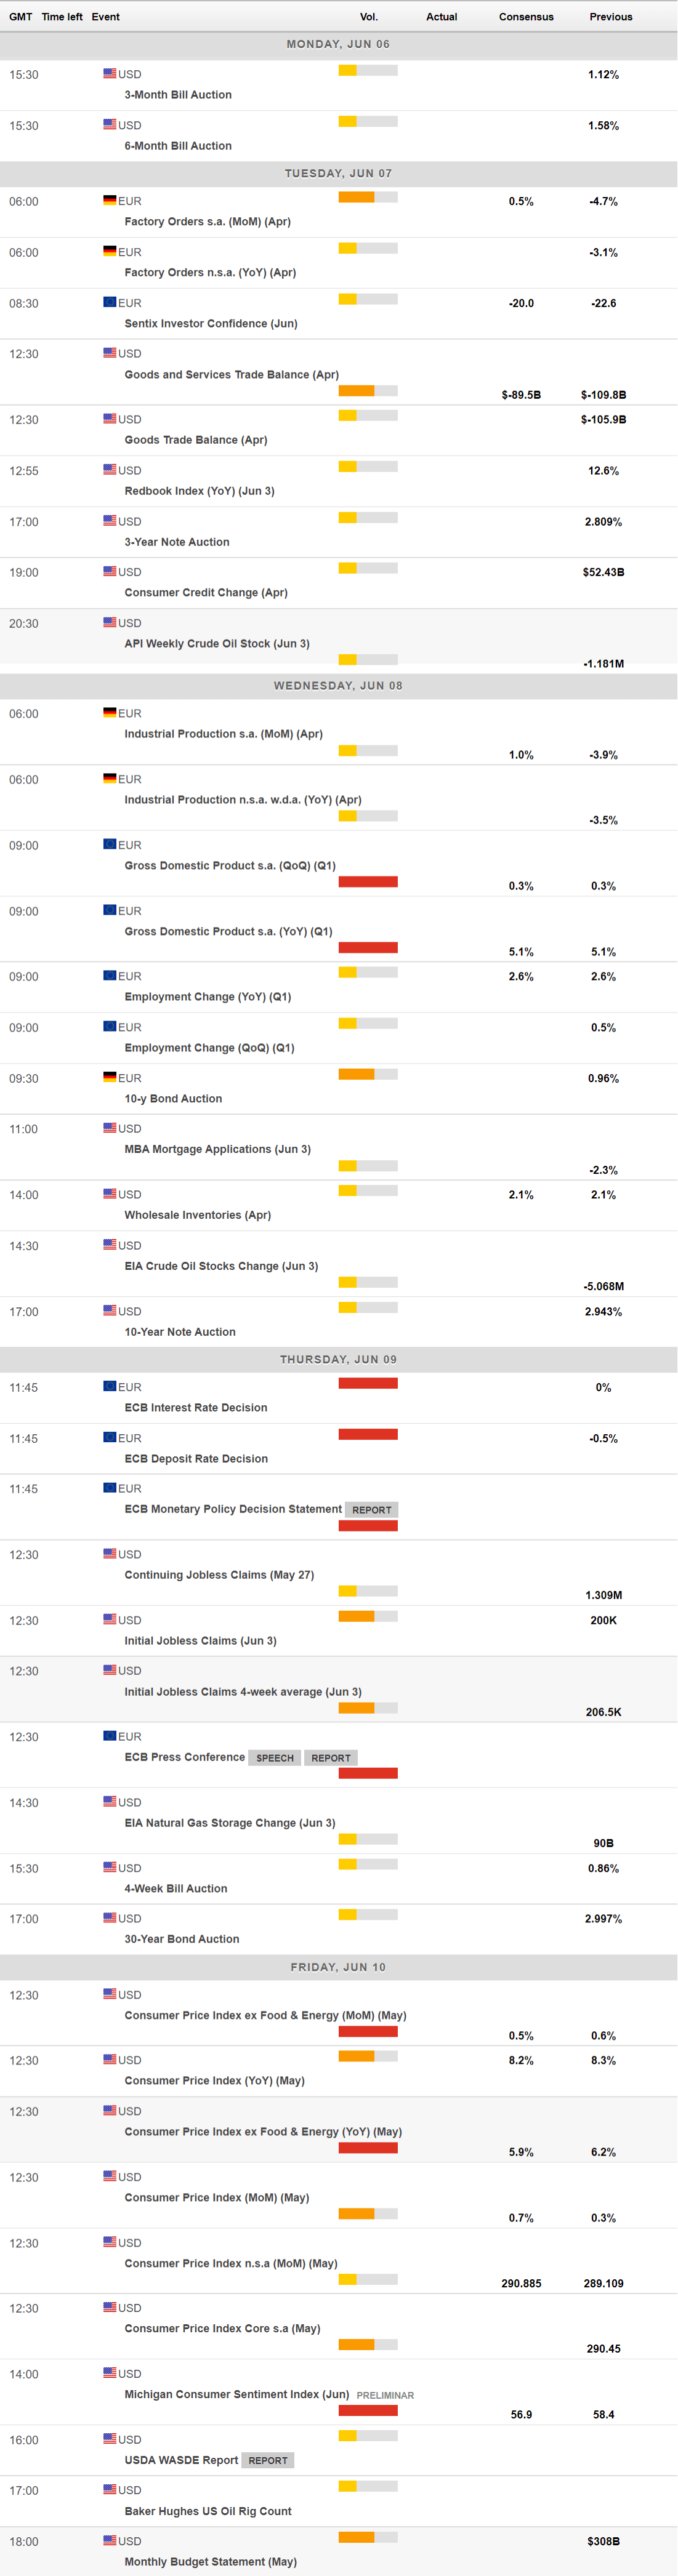Click the EU flag beside Sentix Investor Confidence
Screen dimensions: 678x2576
click(x=109, y=302)
